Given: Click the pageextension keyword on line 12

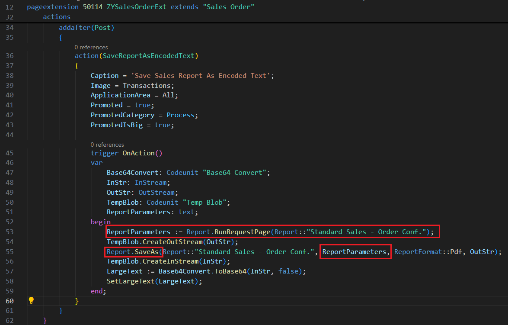Looking at the screenshot, I should (x=53, y=6).
